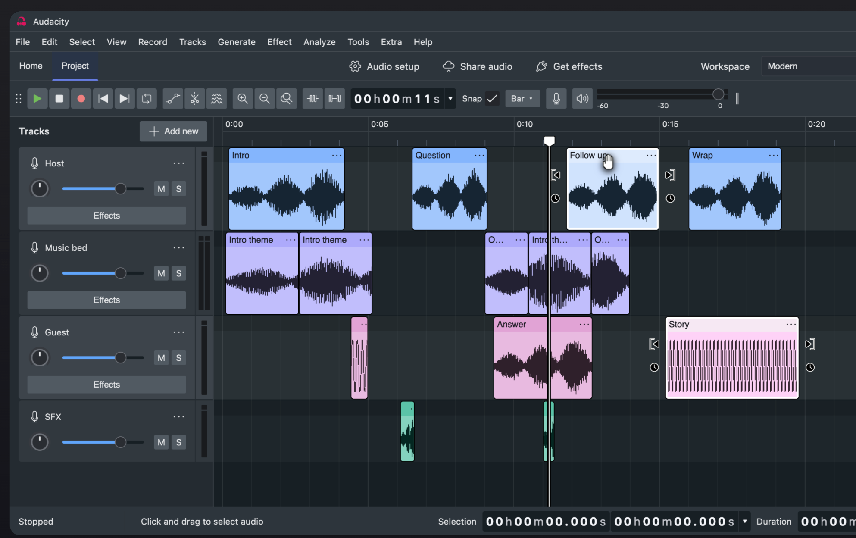
Task: Skip to start of project
Action: coord(103,99)
